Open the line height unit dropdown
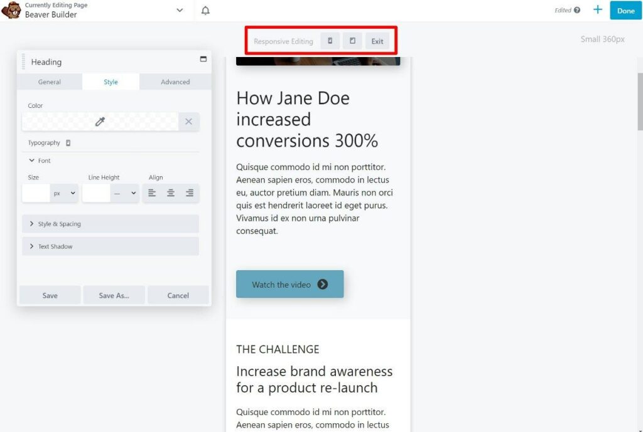Viewport: 643px width, 432px height. [125, 193]
